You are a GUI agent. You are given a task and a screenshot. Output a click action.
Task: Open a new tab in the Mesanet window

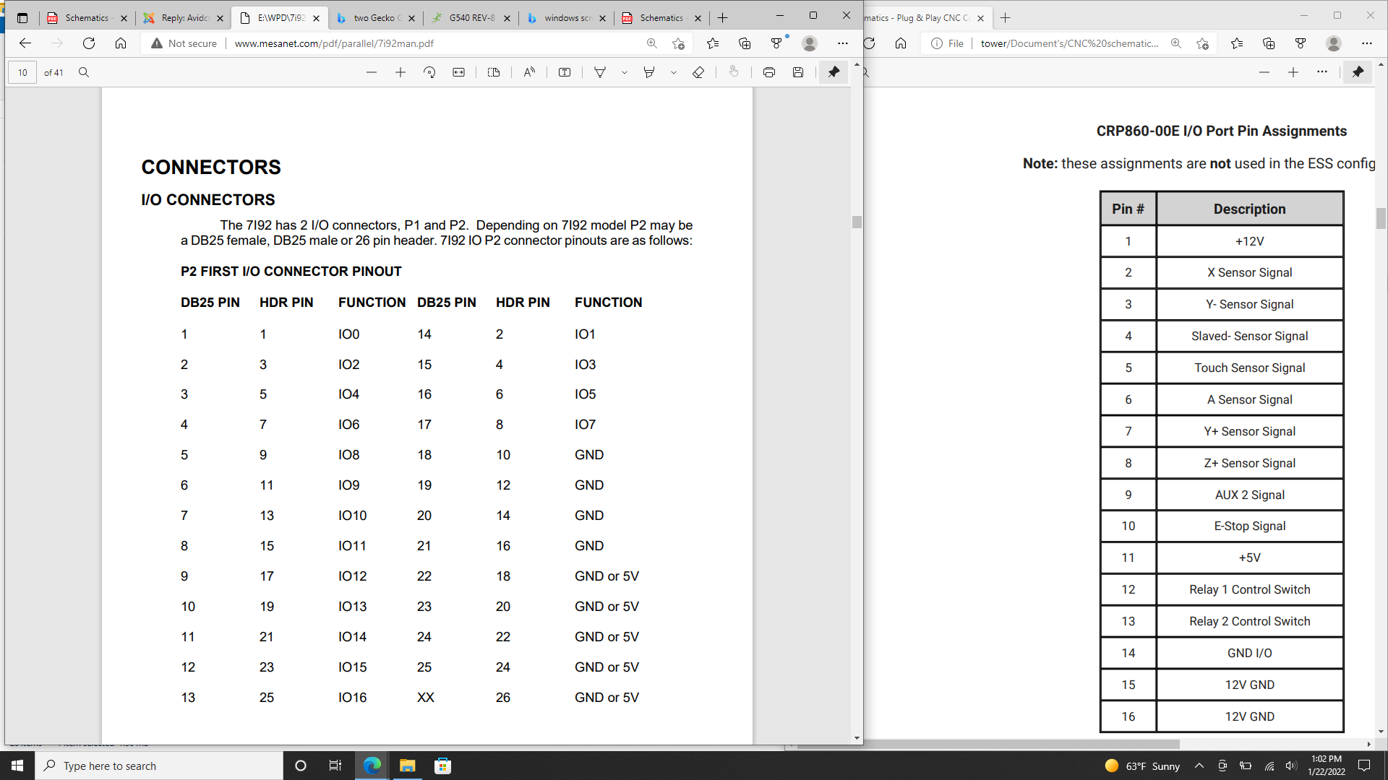(x=723, y=18)
